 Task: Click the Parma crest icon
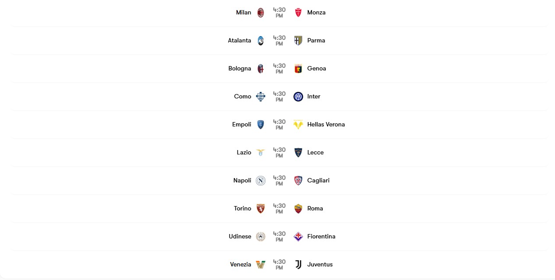tap(298, 40)
